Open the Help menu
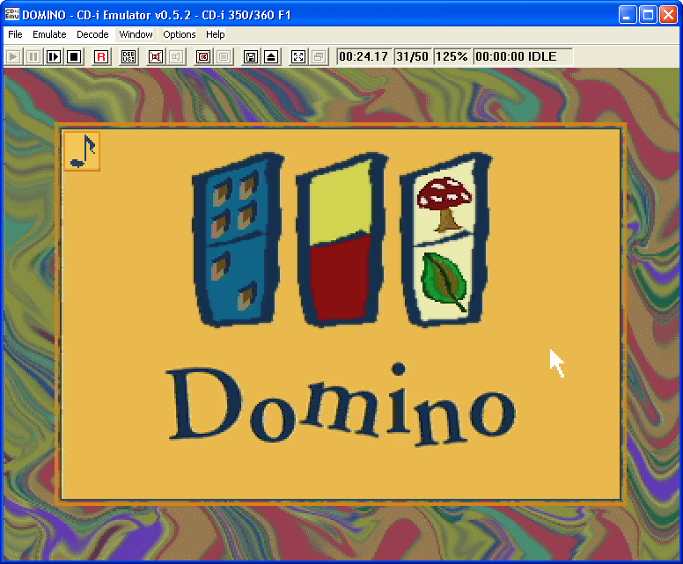The image size is (683, 564). (216, 34)
